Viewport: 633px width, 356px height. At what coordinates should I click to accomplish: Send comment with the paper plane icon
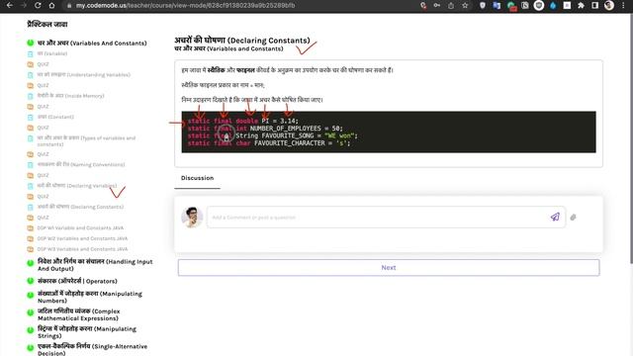tap(555, 218)
